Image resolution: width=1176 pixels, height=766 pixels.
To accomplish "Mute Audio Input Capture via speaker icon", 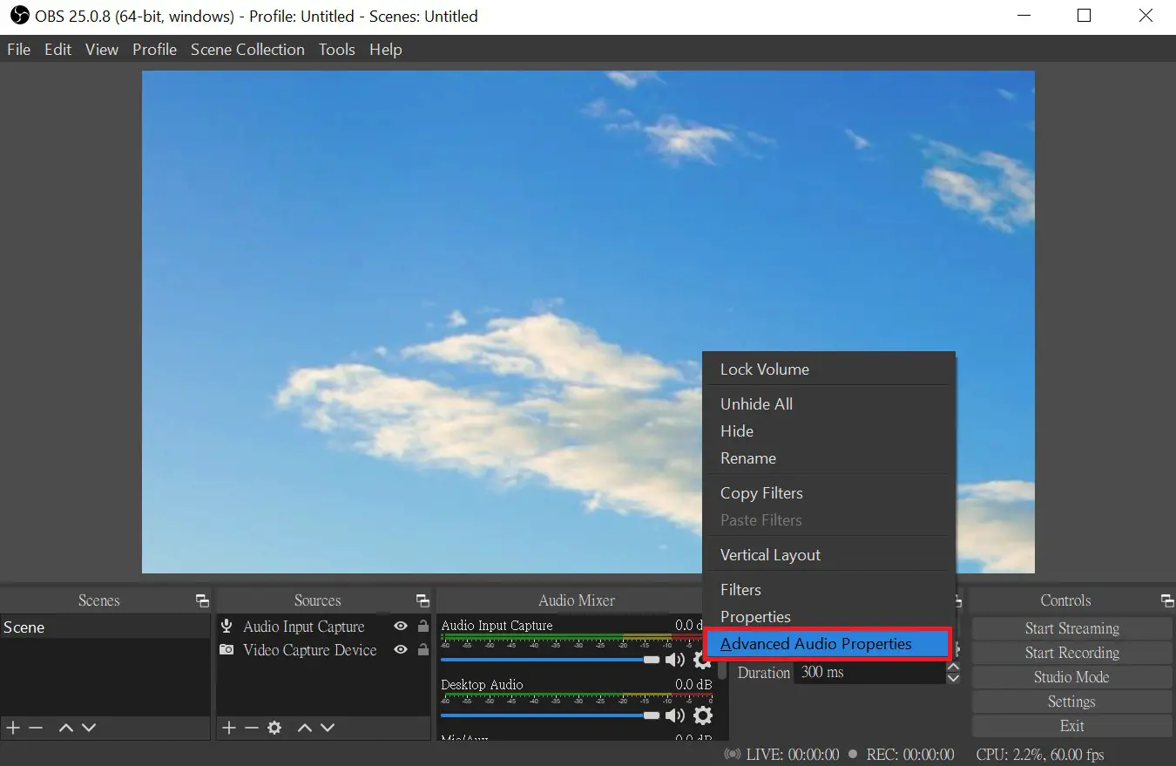I will pyautogui.click(x=676, y=660).
